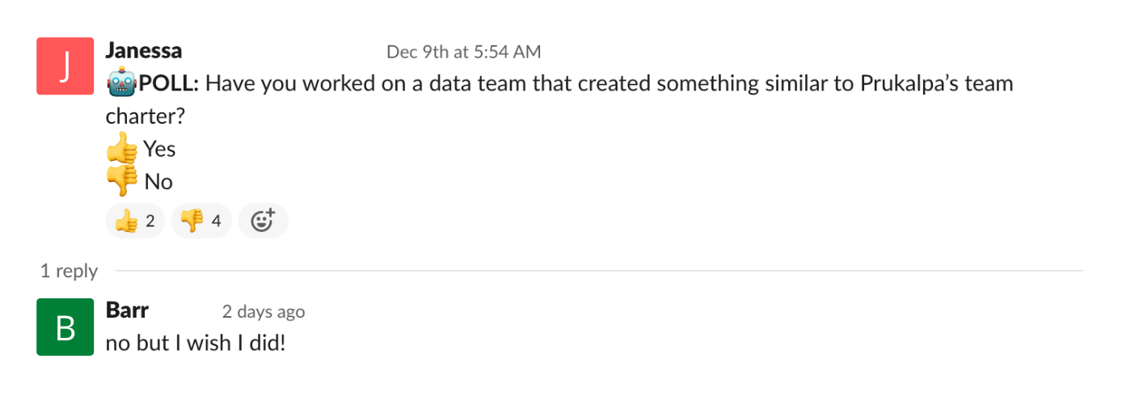Click the 'Yes' poll option text
Screen dimensions: 1135x401
click(x=159, y=150)
